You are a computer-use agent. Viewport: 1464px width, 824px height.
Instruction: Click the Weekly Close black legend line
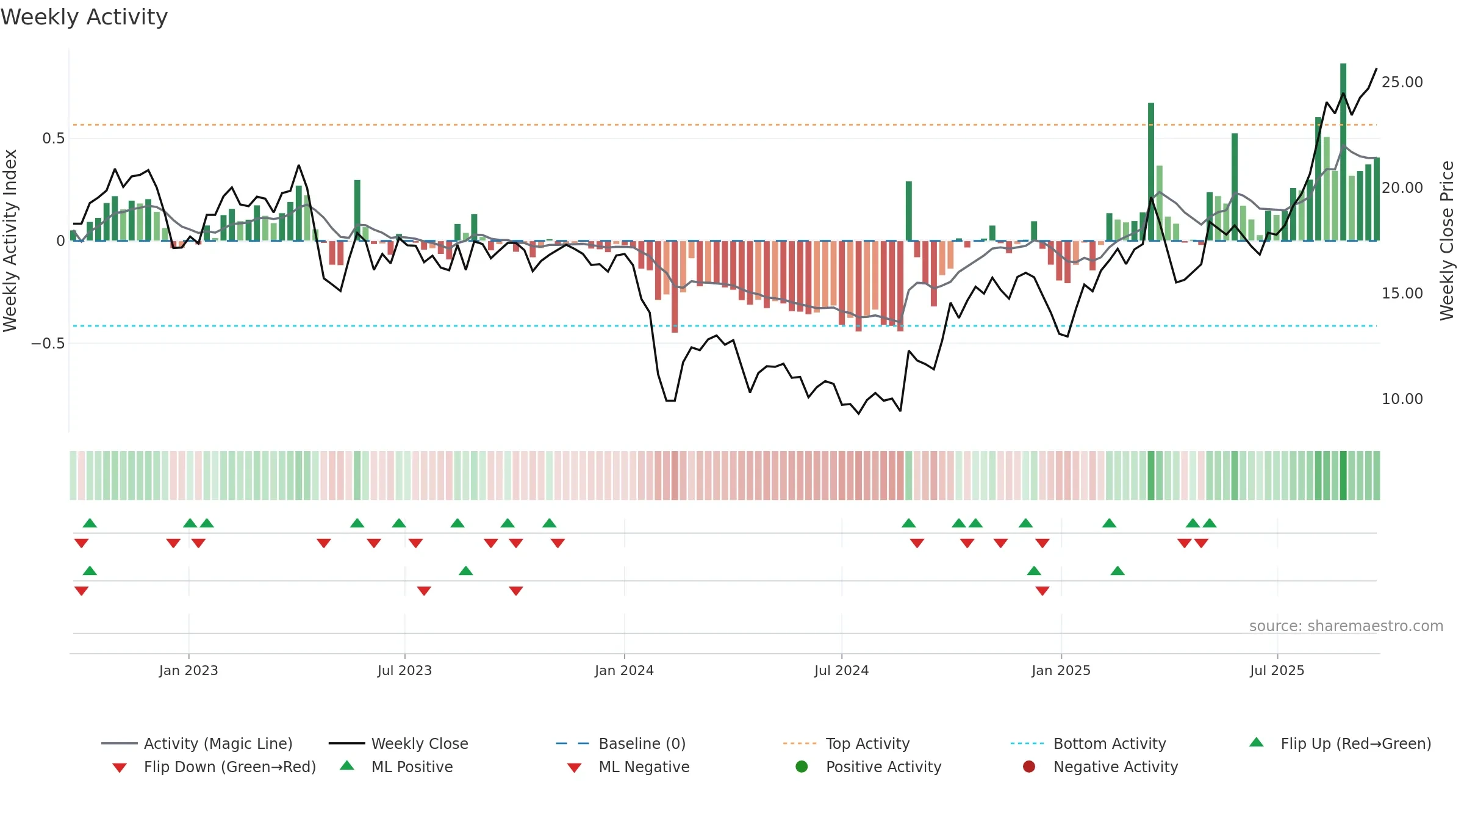pyautogui.click(x=346, y=743)
